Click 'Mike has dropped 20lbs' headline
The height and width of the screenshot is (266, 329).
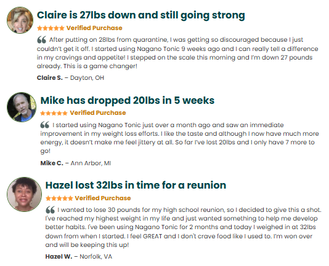[128, 100]
